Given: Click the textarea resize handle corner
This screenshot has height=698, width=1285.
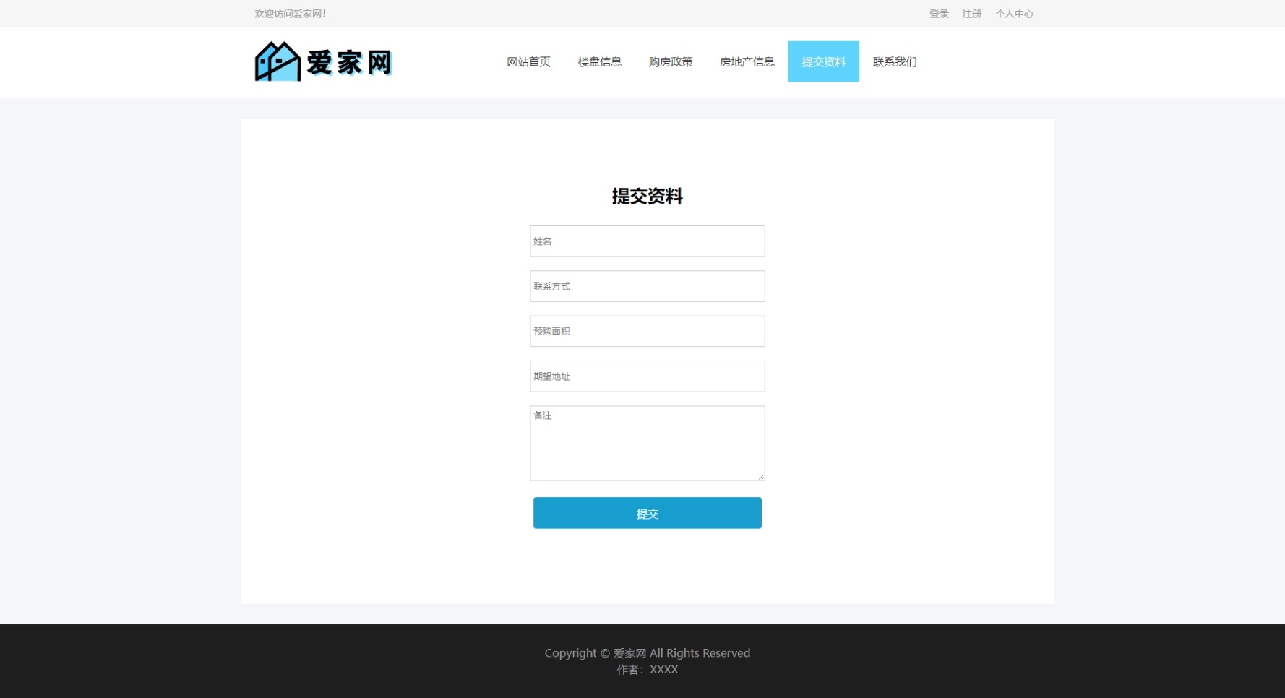Looking at the screenshot, I should tap(761, 477).
